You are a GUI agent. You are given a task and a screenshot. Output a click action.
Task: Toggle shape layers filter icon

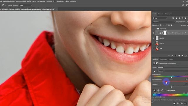(x=182, y=18)
